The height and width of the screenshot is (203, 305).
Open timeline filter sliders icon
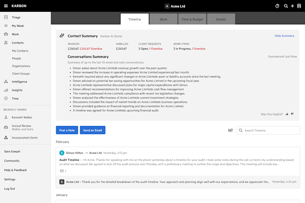(x=230, y=130)
